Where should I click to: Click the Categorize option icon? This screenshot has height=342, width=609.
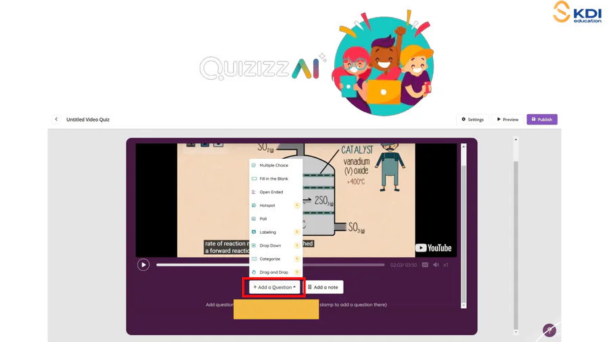(x=254, y=259)
